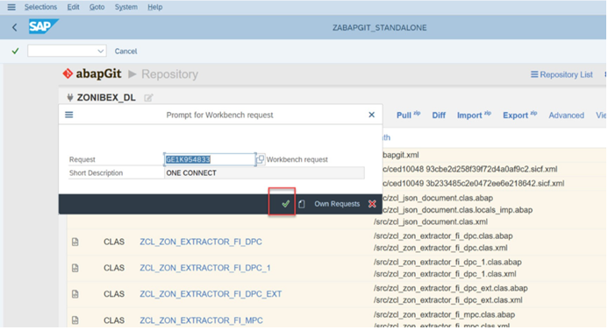Screen dimensions: 608x330
Task: Click file icon for ZCL_ZON_EXTRACTOR_FI_MPC row
Action: (x=75, y=320)
